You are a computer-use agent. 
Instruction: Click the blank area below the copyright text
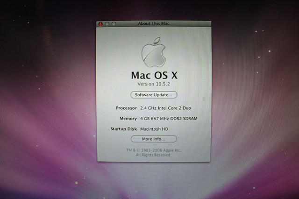(x=154, y=159)
